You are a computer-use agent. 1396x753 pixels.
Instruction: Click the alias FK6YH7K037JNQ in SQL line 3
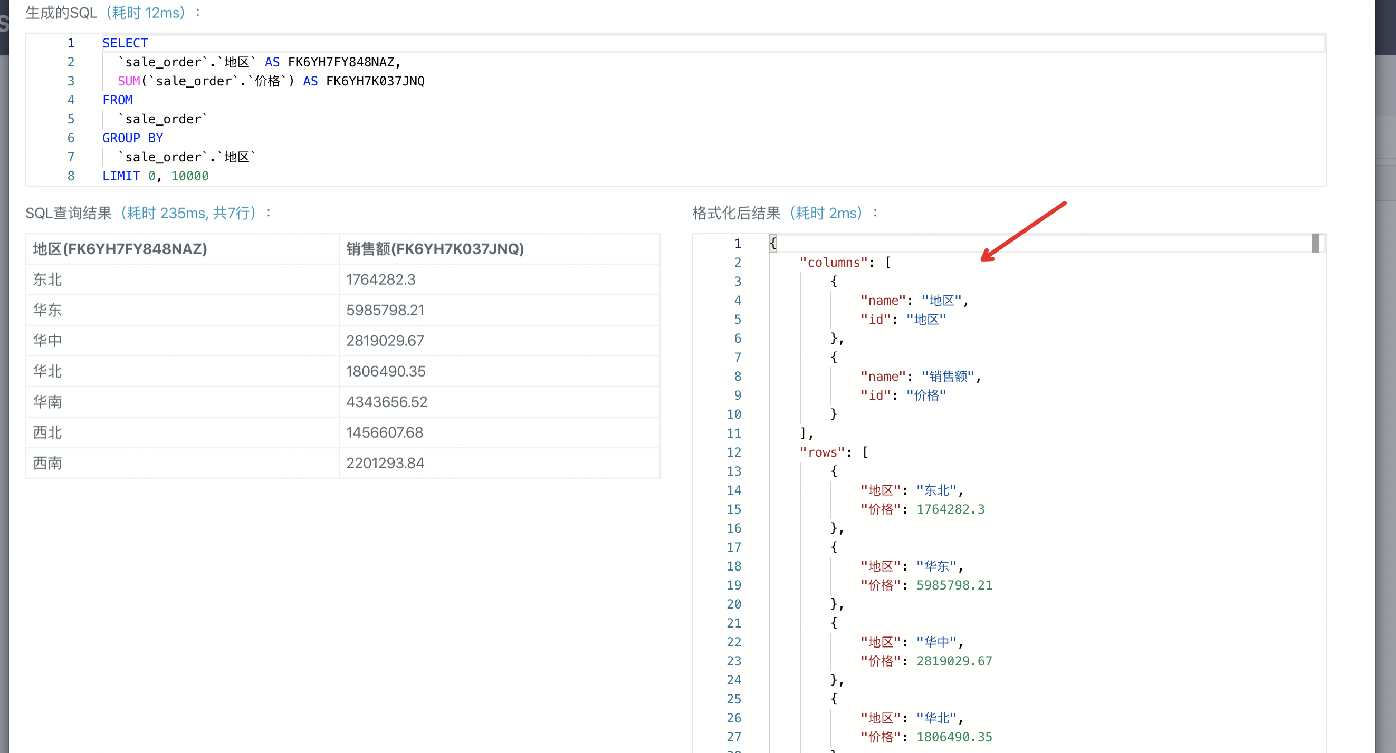(375, 81)
